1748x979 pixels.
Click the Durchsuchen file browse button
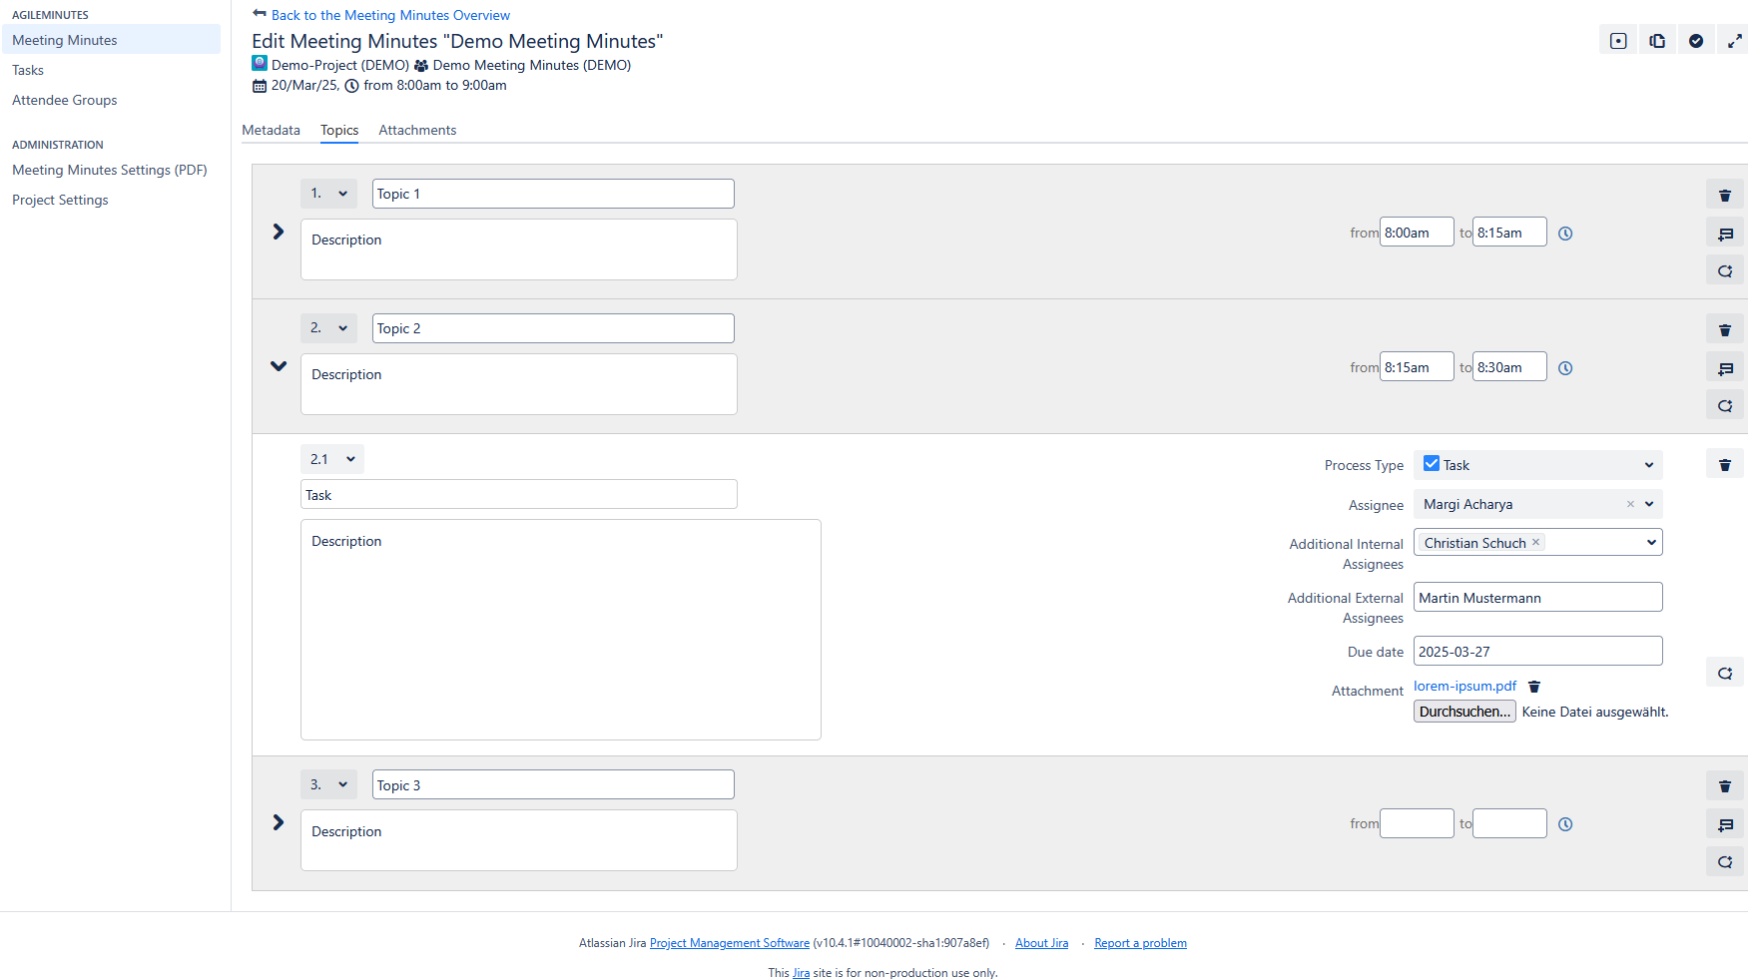point(1464,712)
